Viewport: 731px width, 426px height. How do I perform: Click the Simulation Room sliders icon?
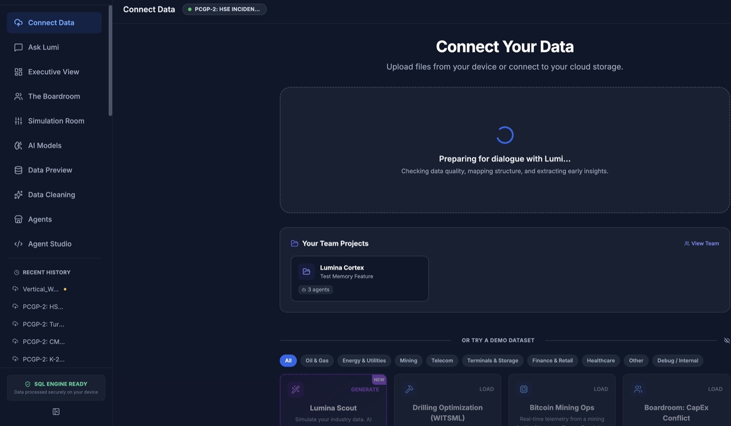18,121
